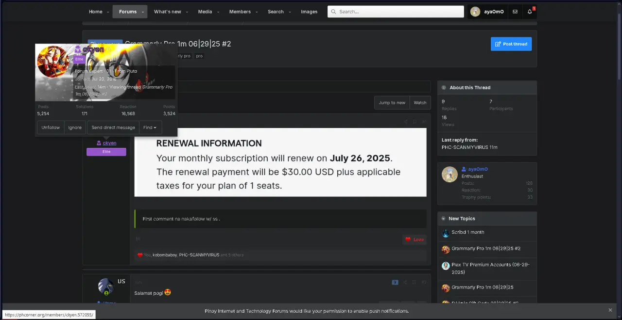
Task: Open the Members nav item
Action: click(x=240, y=12)
